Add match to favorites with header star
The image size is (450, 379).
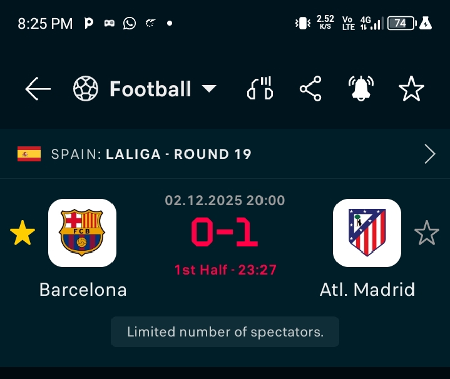coord(411,89)
